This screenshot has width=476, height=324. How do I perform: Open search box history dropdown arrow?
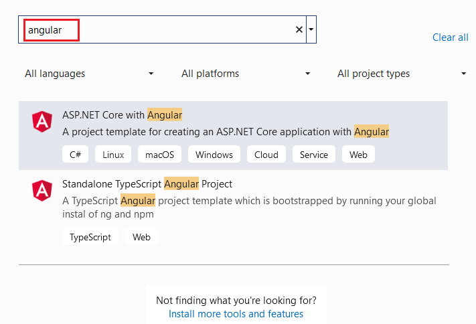tap(312, 30)
